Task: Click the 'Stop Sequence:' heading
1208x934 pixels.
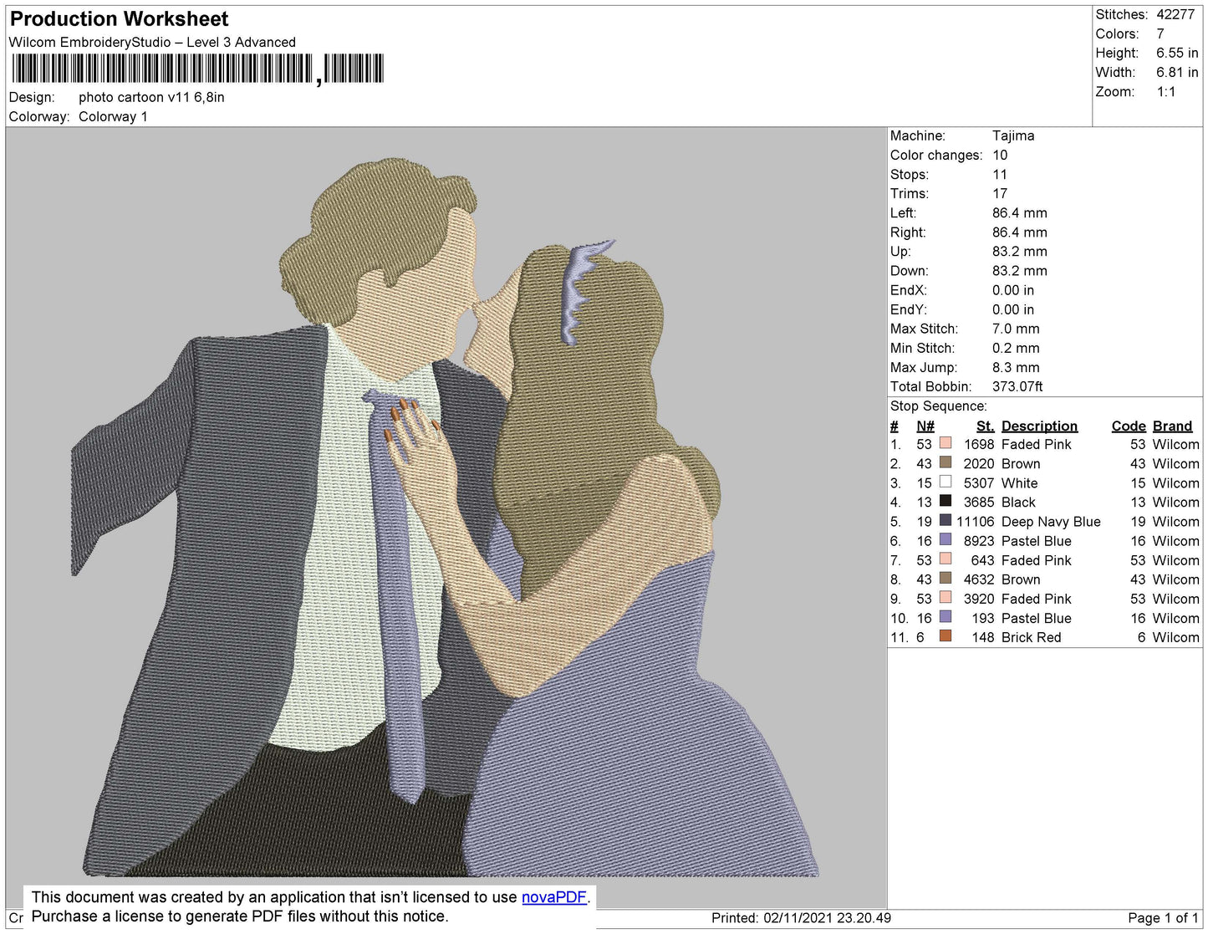Action: point(939,406)
